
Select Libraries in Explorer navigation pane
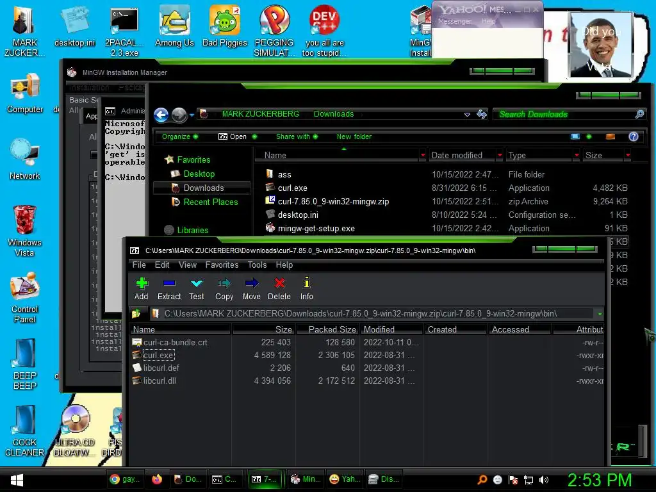pos(192,231)
